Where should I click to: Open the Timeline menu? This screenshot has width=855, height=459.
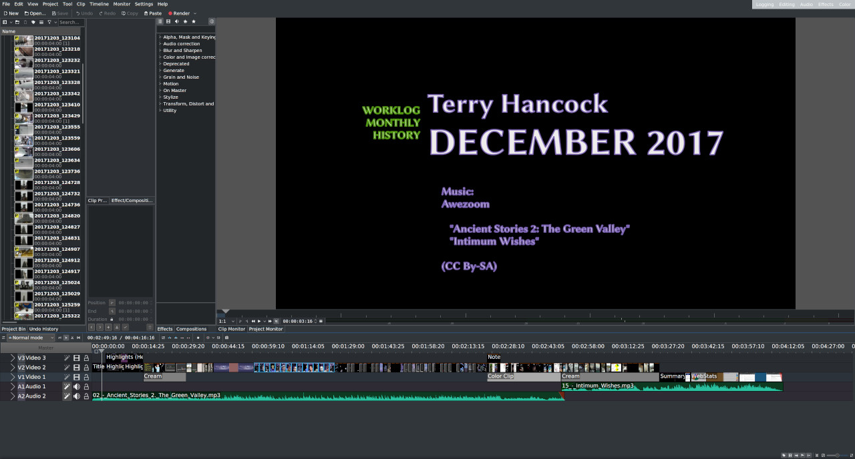pyautogui.click(x=99, y=4)
